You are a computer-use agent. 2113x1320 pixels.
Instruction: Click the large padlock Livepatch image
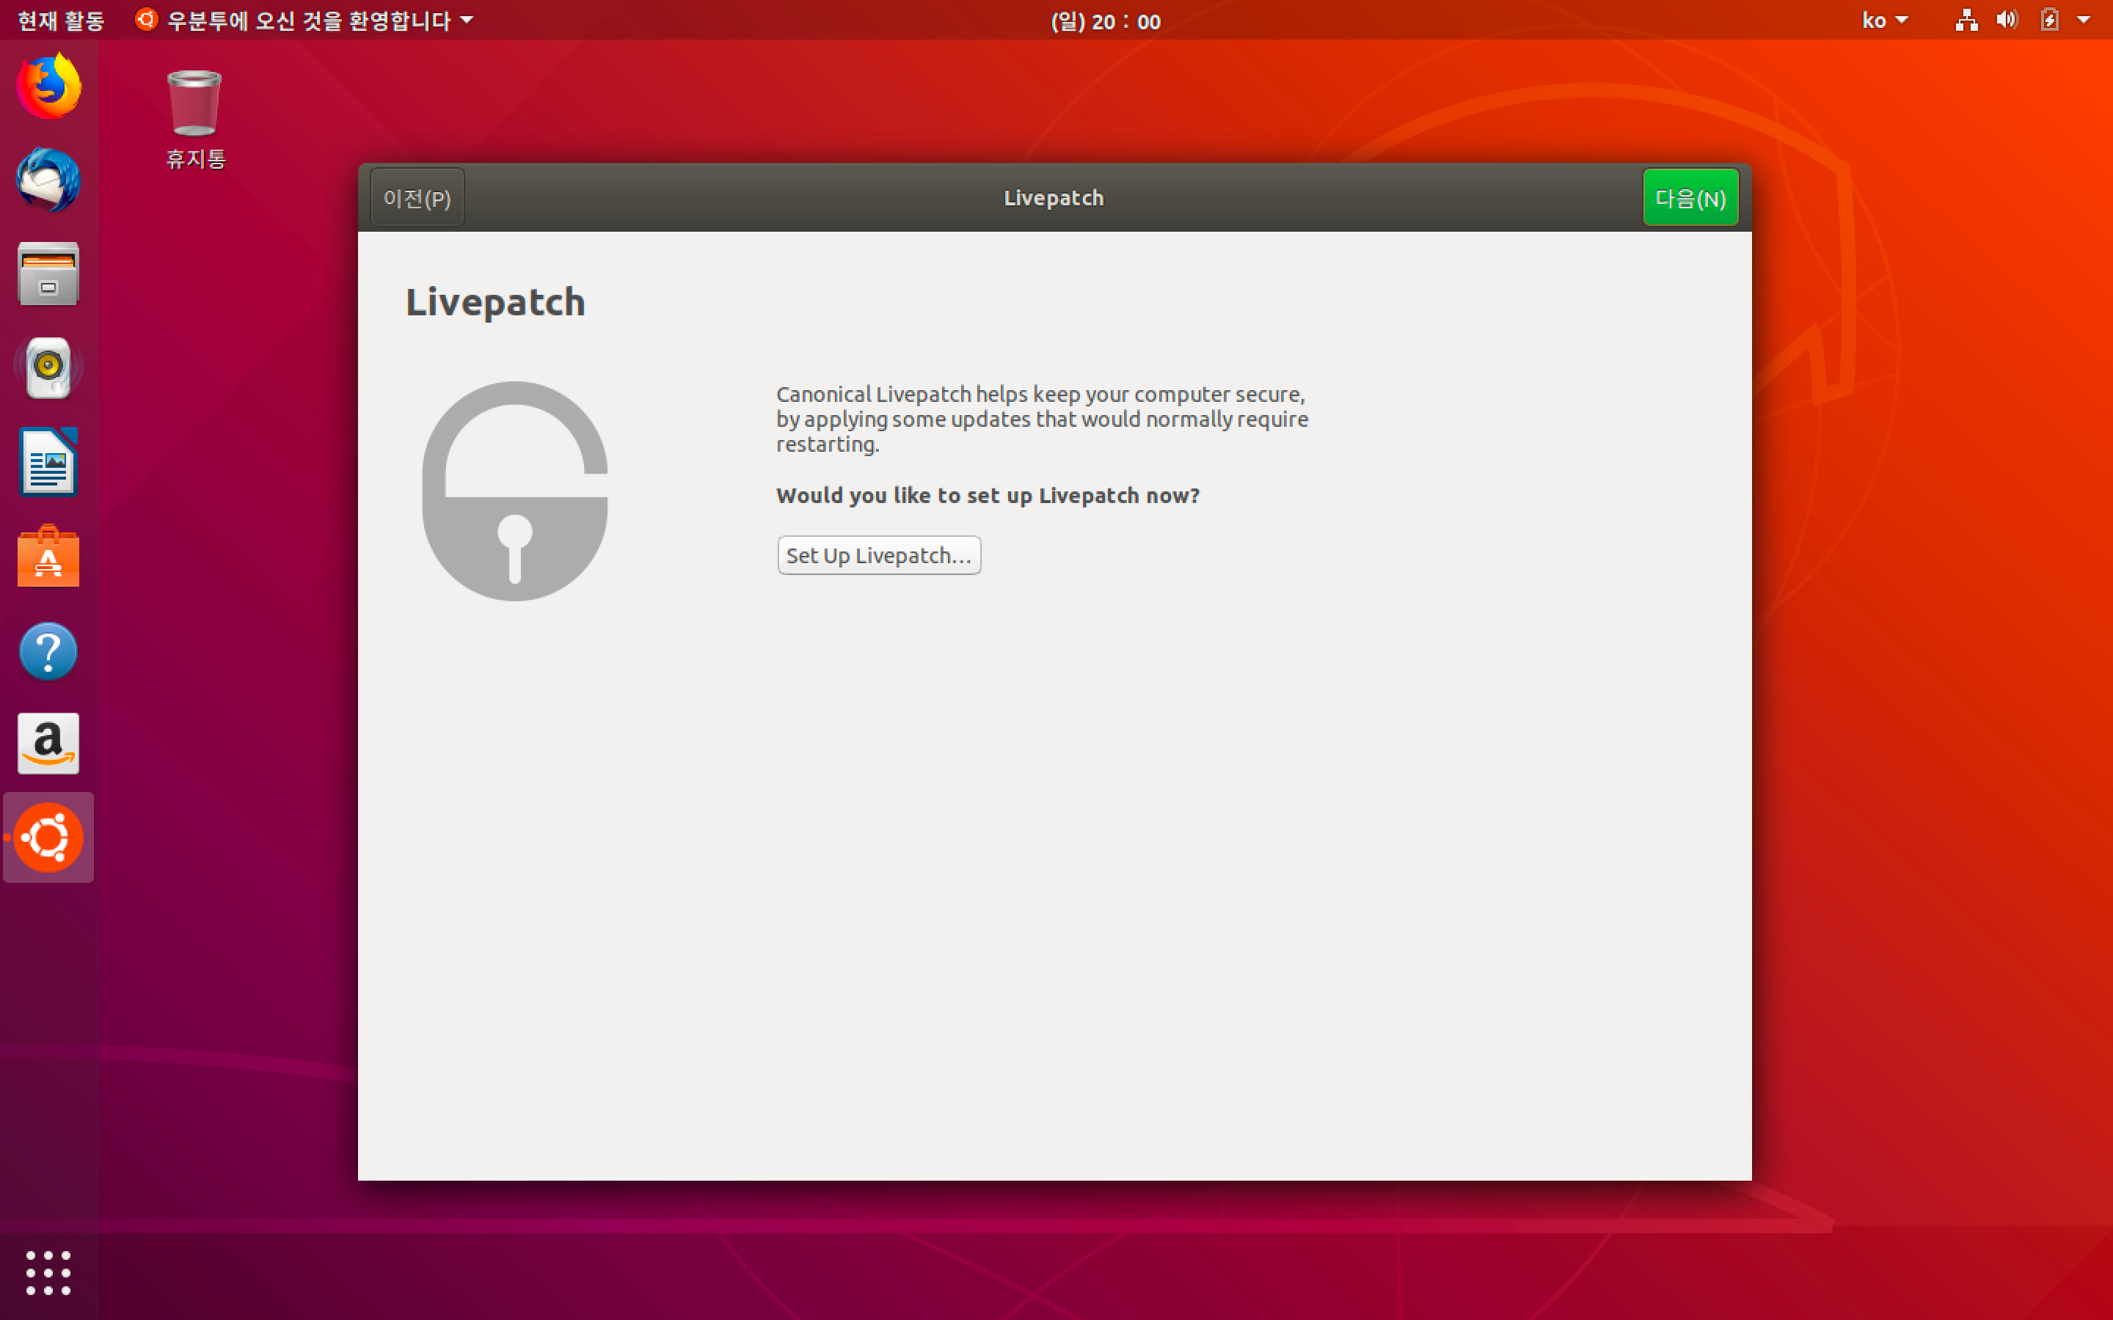(515, 491)
